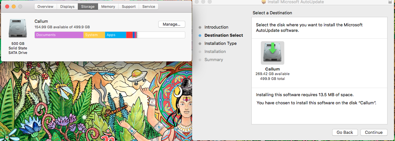Screen dimensions: 395x141
Task: Click the red segment in storage bar
Action: [x=129, y=35]
